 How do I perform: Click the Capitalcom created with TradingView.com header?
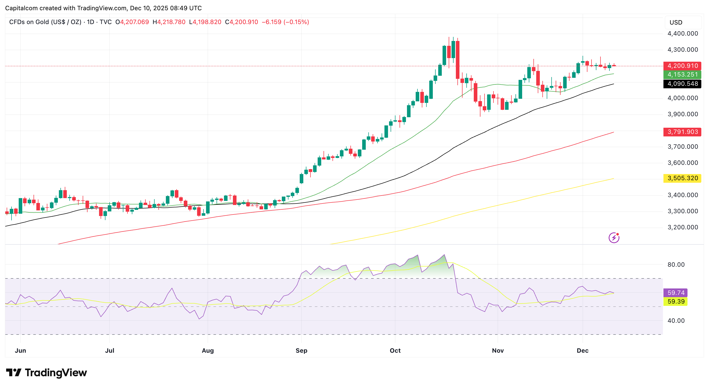[103, 8]
